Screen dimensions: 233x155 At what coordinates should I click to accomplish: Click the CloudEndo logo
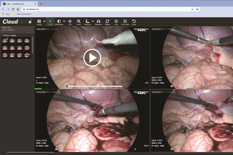click(17, 22)
